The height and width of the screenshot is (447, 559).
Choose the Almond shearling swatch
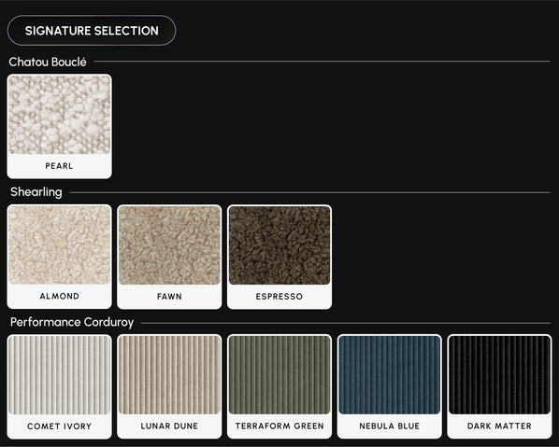pos(59,257)
